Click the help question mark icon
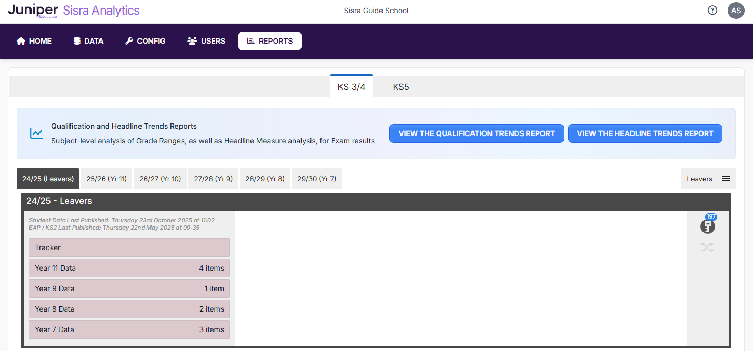753x351 pixels. (712, 11)
